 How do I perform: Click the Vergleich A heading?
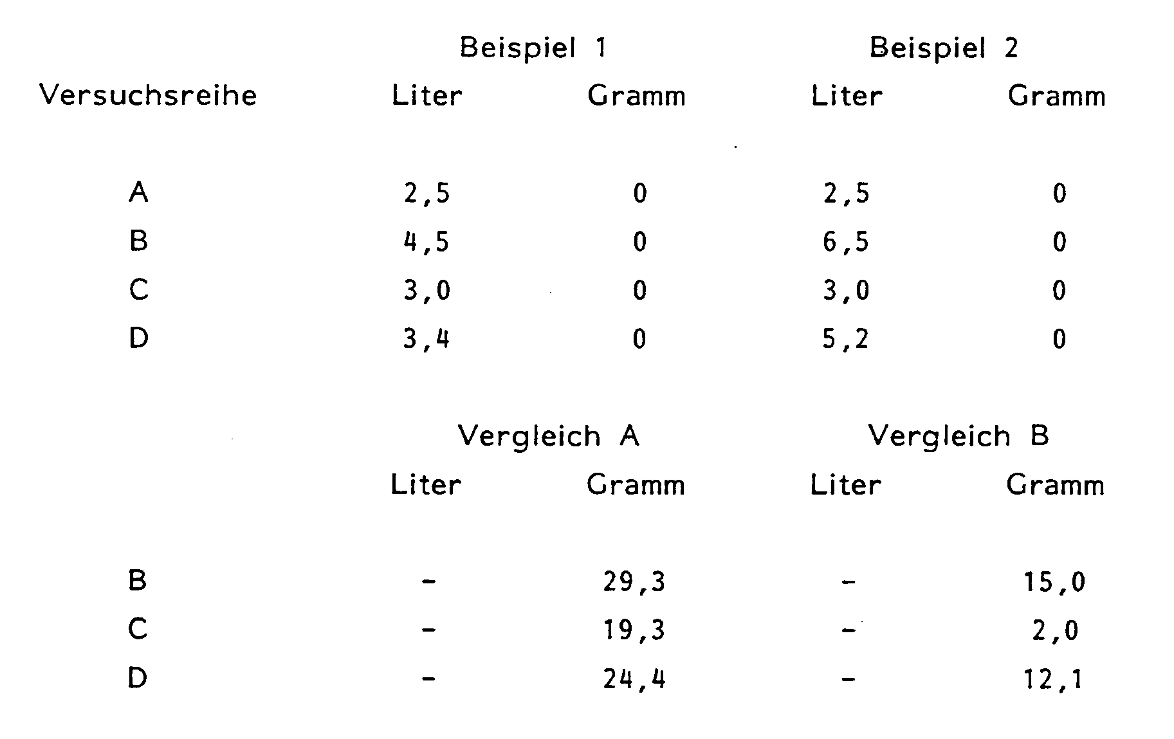[x=548, y=436]
